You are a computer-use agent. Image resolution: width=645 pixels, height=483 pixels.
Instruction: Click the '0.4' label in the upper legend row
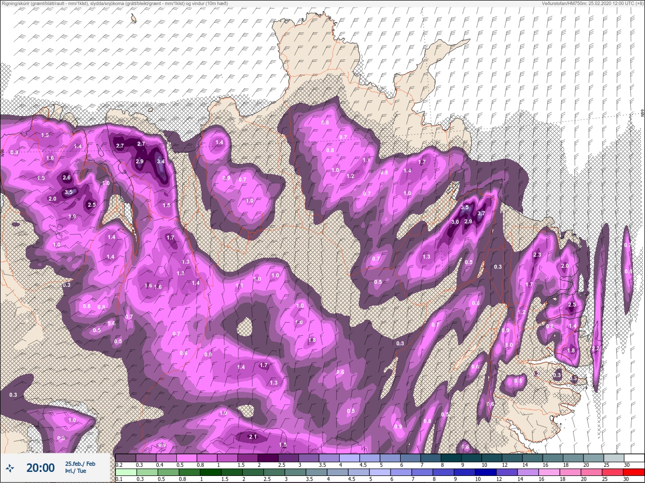[160, 465]
